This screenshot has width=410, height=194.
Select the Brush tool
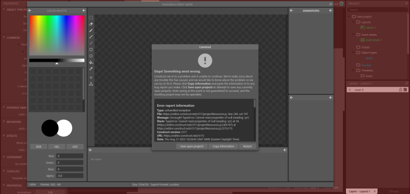(91, 37)
